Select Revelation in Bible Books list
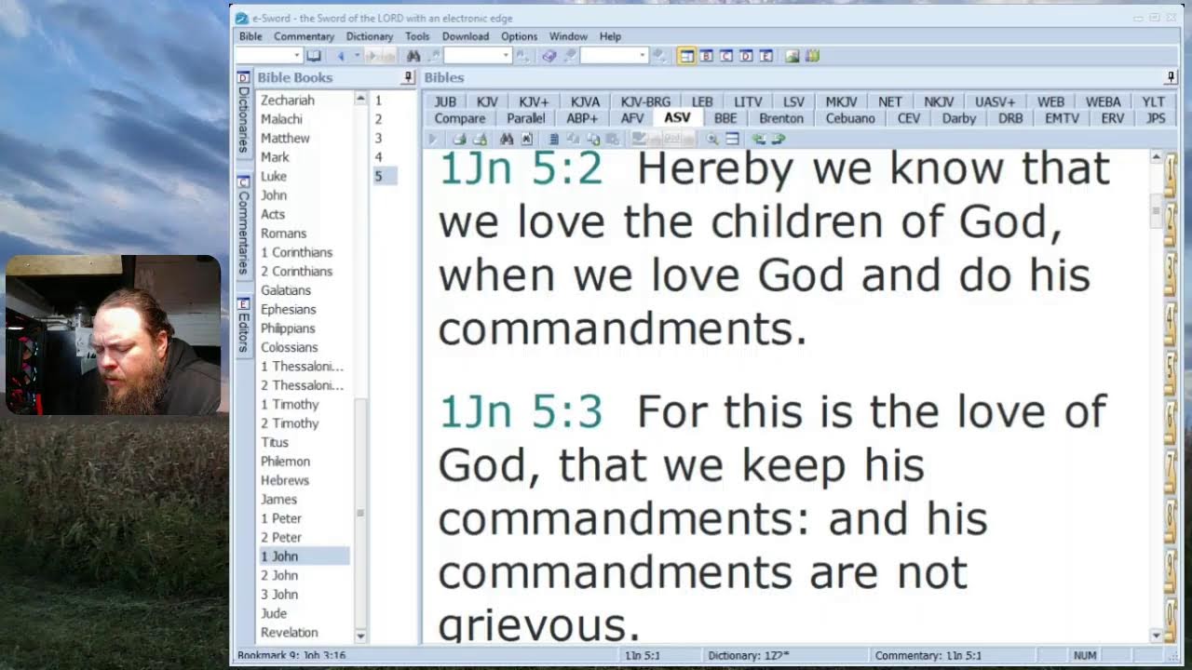The image size is (1192, 670). pos(289,632)
